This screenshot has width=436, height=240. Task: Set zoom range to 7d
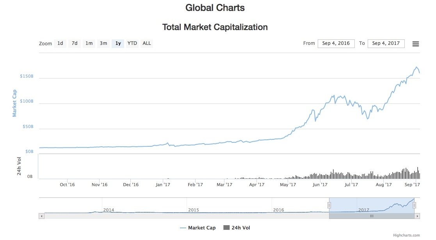tap(75, 43)
